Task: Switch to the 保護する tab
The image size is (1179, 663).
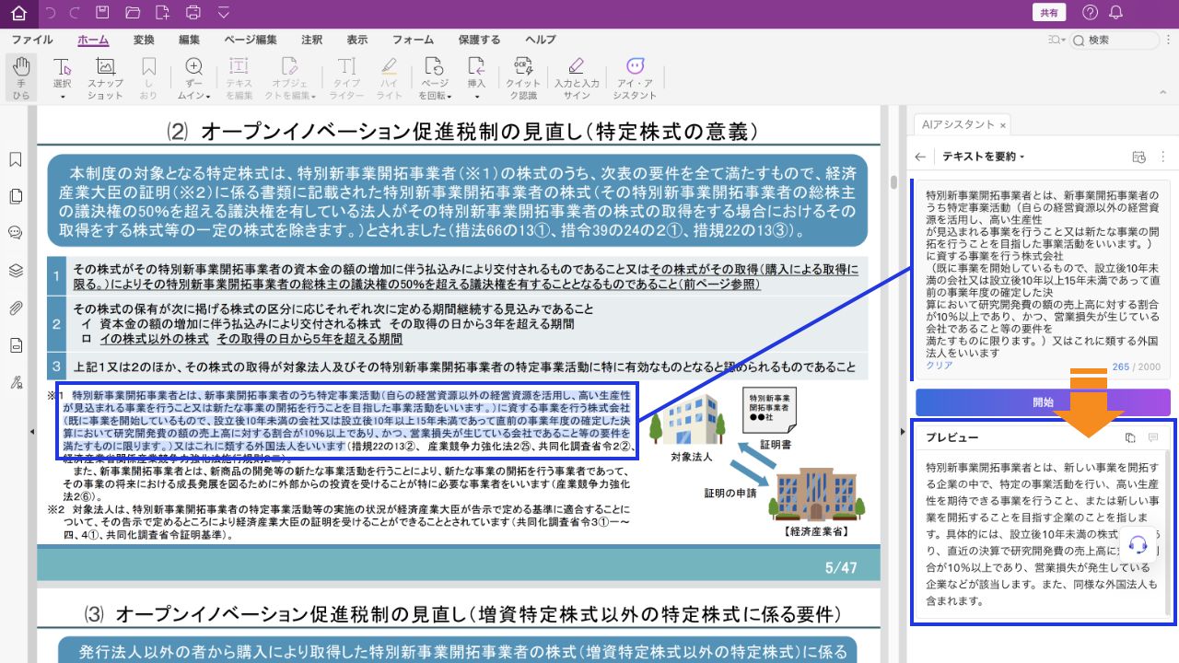Action: click(x=480, y=40)
